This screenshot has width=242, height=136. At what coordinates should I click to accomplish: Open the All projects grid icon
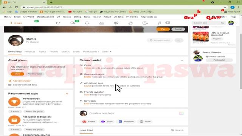pyautogui.click(x=156, y=17)
